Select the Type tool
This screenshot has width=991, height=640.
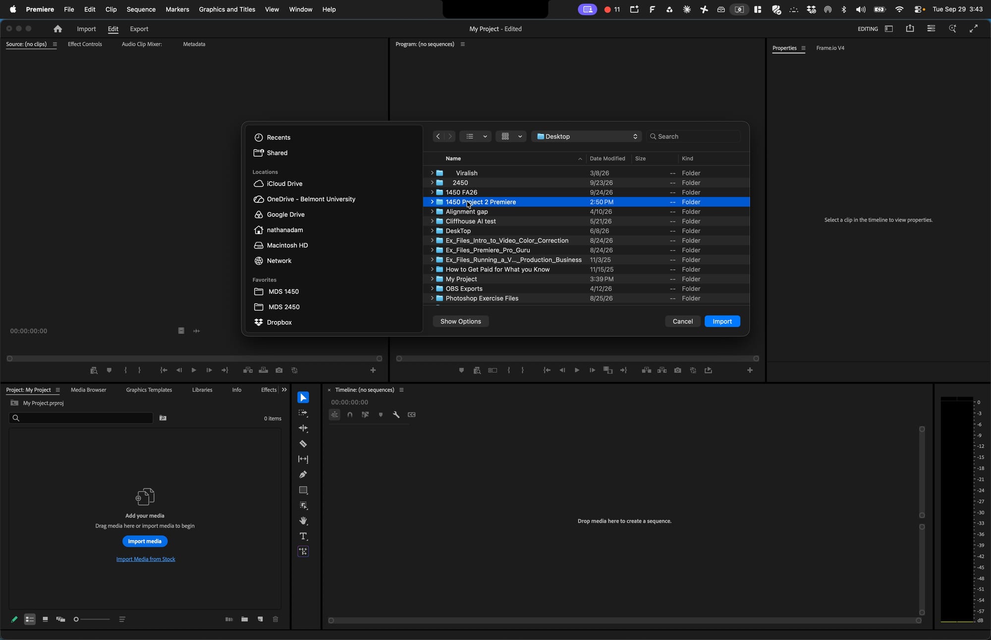click(x=303, y=536)
